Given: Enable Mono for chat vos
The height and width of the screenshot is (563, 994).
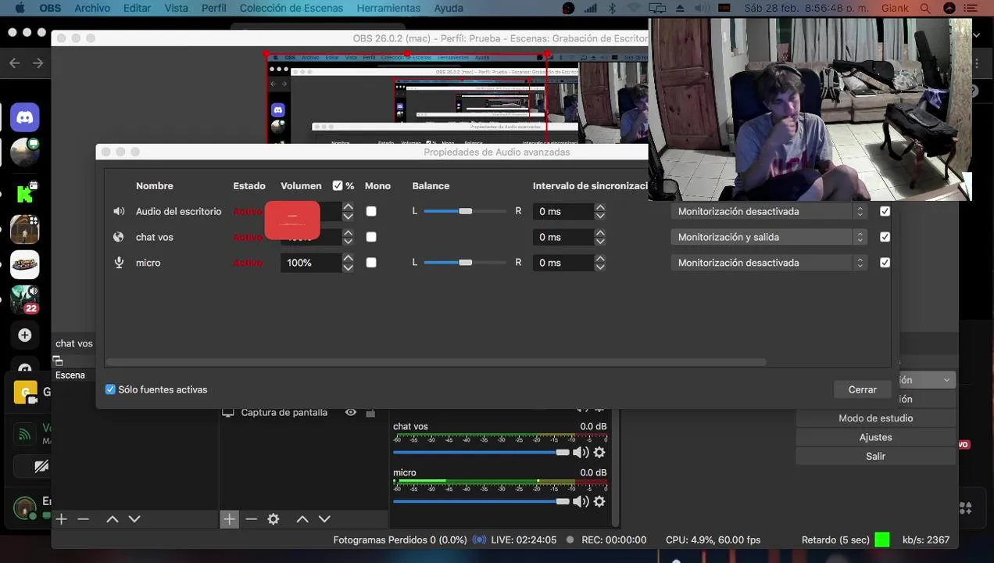Looking at the screenshot, I should click(x=371, y=237).
